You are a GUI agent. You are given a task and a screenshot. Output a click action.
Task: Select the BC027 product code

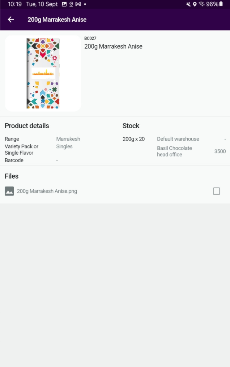[x=90, y=38]
